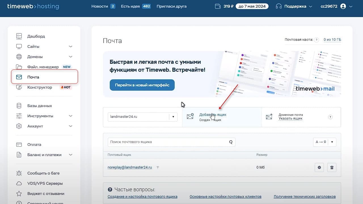The image size is (363, 204).
Task: Click the Оплата card icon
Action: 19,144
